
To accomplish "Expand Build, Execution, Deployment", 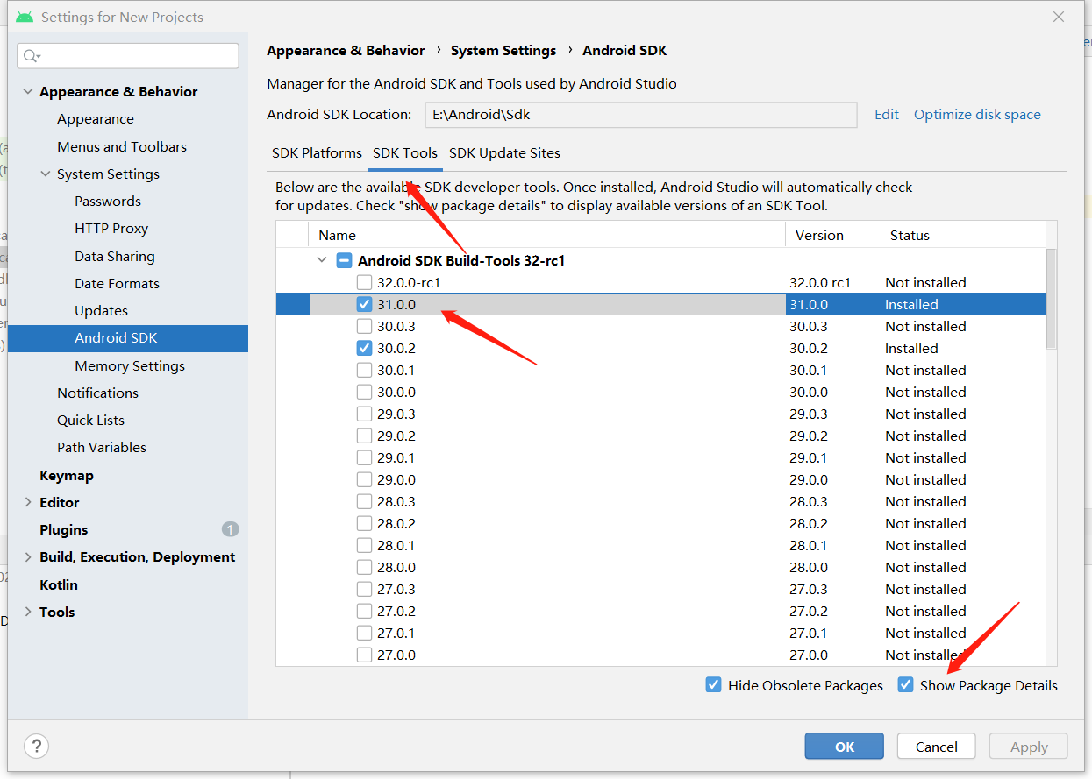I will [x=26, y=556].
